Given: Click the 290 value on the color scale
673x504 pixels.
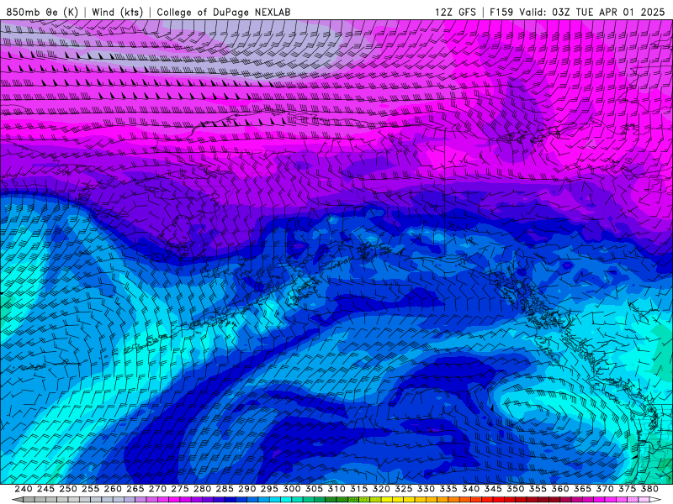Looking at the screenshot, I should pyautogui.click(x=246, y=489).
